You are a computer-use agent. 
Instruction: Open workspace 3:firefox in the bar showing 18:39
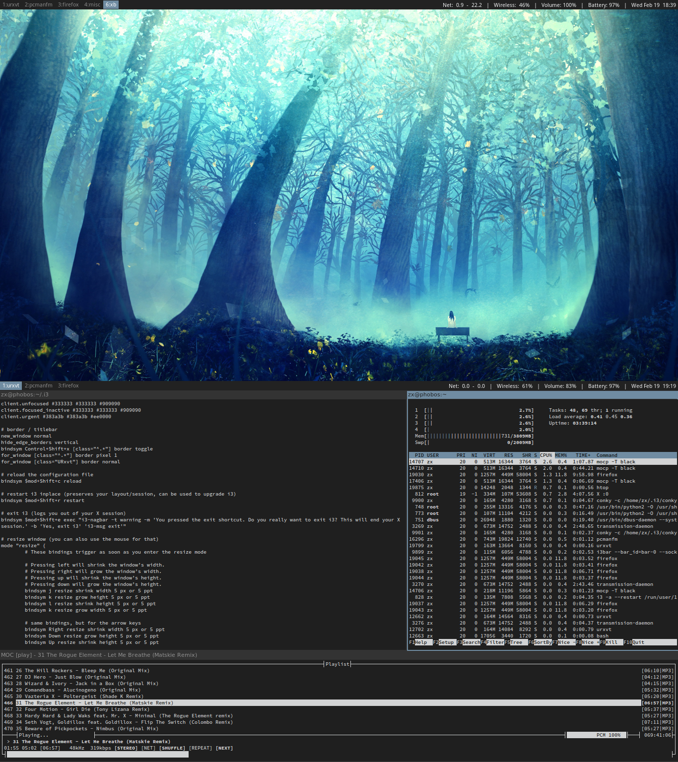[68, 4]
